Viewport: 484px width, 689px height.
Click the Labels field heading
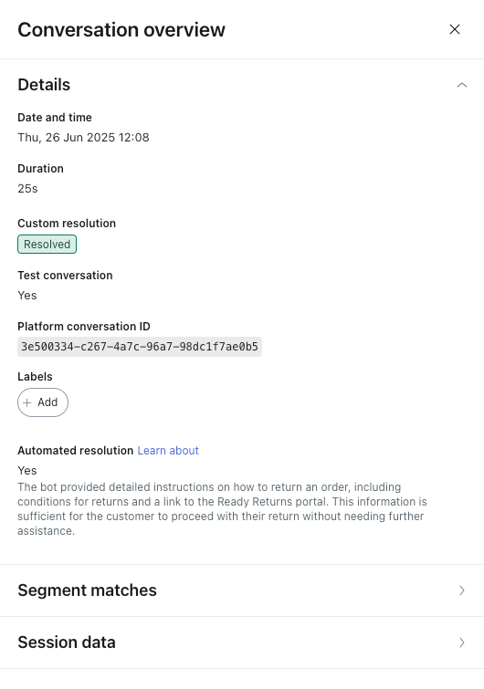pyautogui.click(x=35, y=377)
